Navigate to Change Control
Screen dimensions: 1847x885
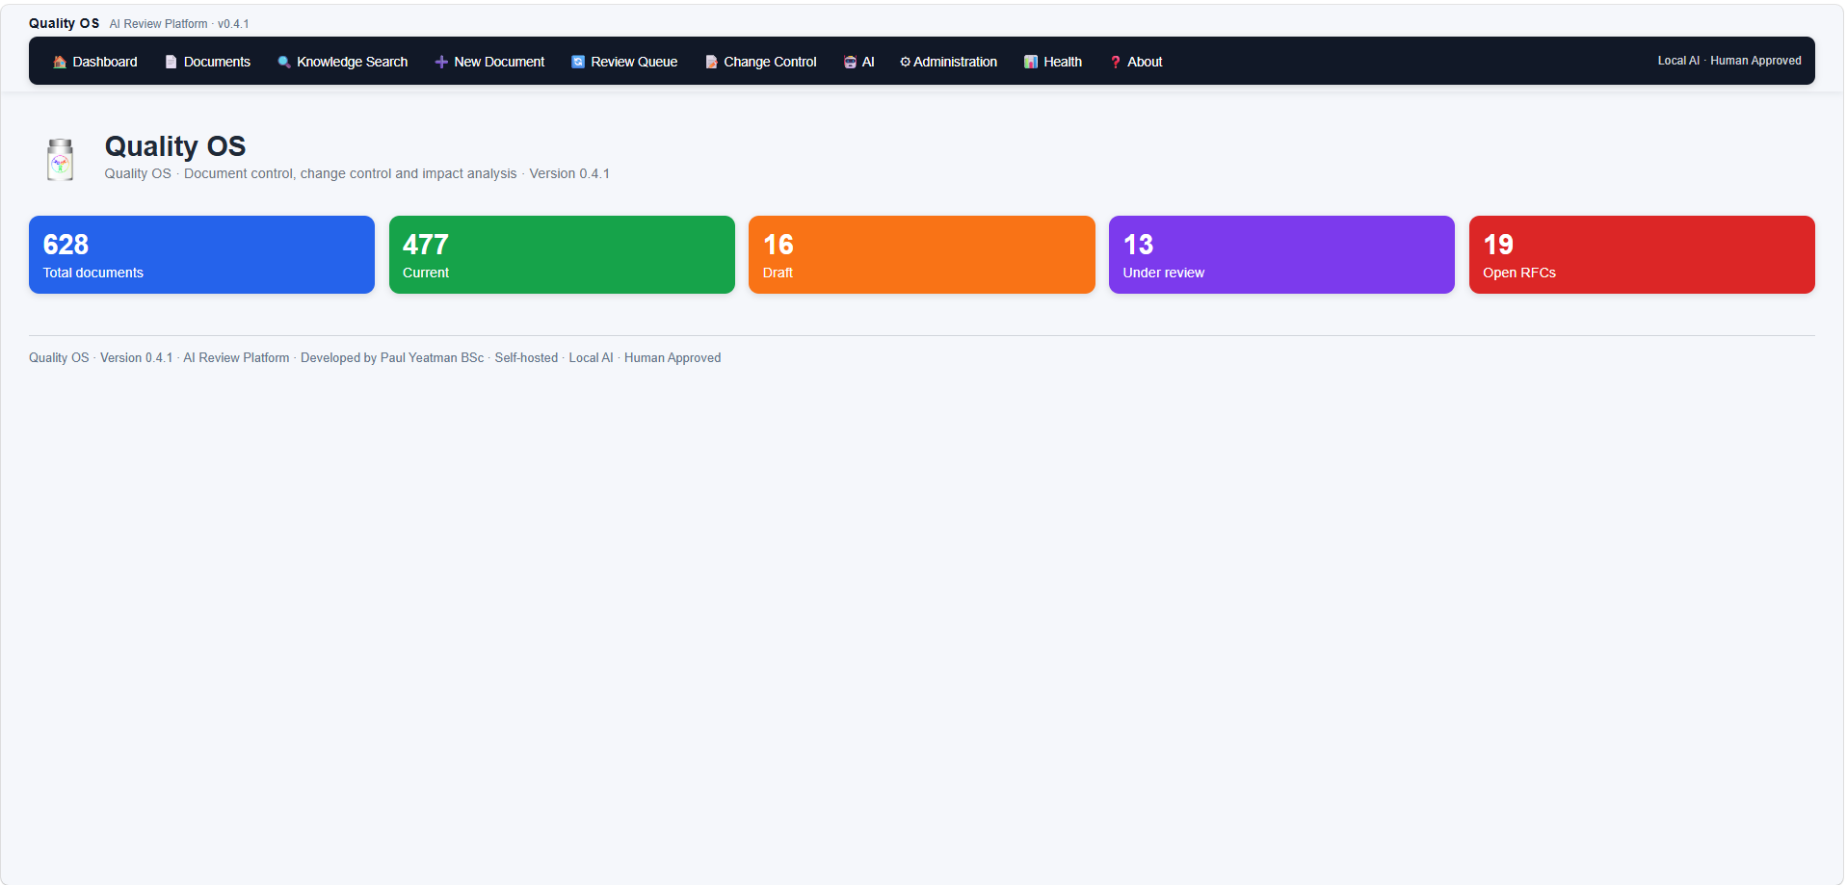tap(761, 62)
